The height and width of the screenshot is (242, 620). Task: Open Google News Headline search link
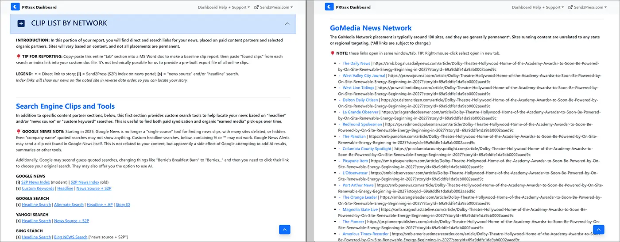[66, 189]
